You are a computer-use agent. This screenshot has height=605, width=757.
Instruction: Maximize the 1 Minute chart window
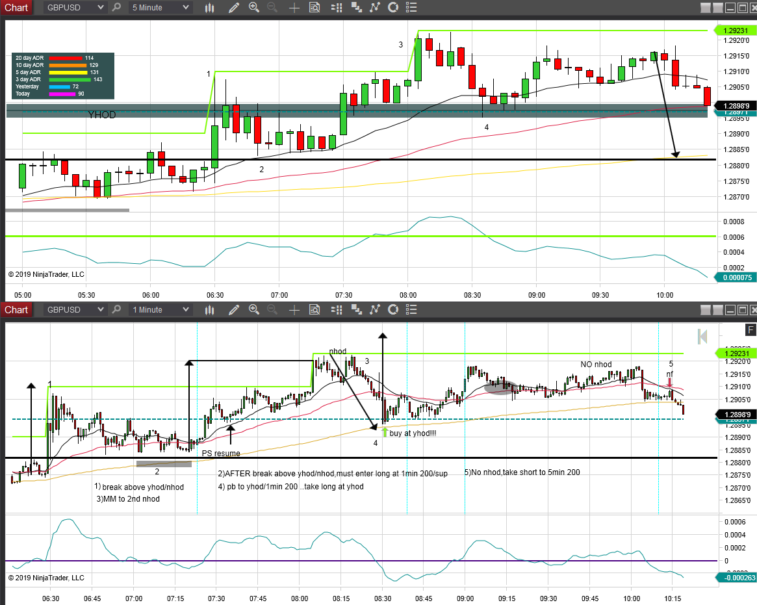point(743,309)
